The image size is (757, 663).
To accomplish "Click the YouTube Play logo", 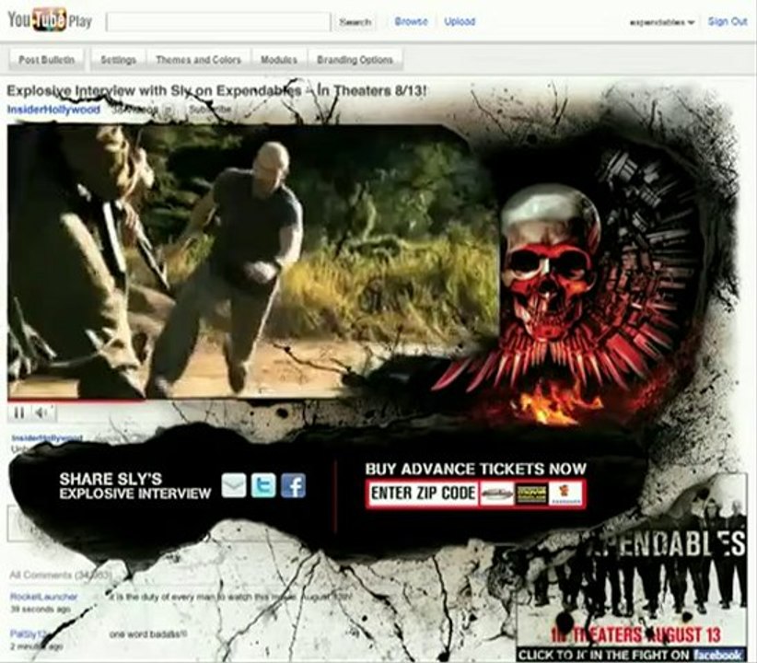I will (x=50, y=21).
